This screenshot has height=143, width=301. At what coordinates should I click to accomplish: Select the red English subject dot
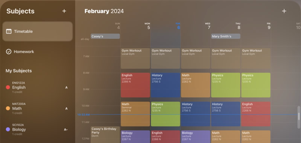8,87
